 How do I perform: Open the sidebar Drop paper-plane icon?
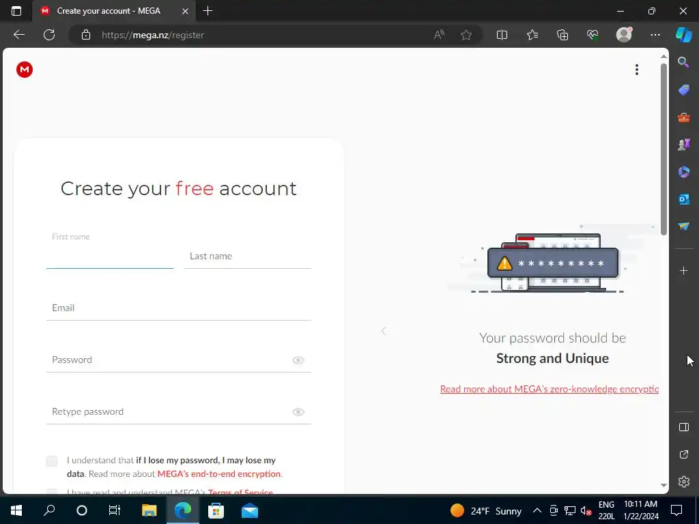coord(683,227)
